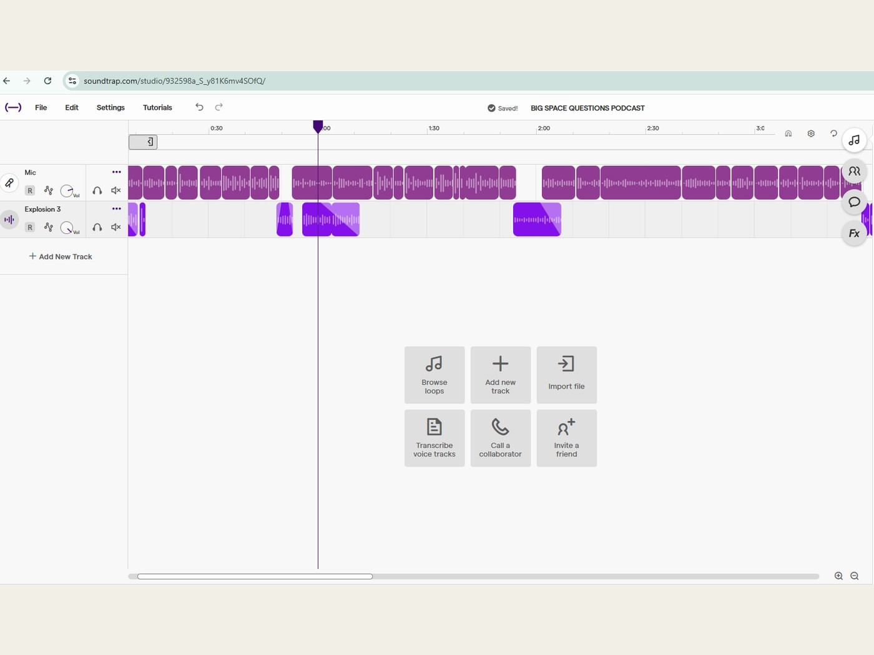Open the File menu
874x655 pixels.
tap(41, 107)
